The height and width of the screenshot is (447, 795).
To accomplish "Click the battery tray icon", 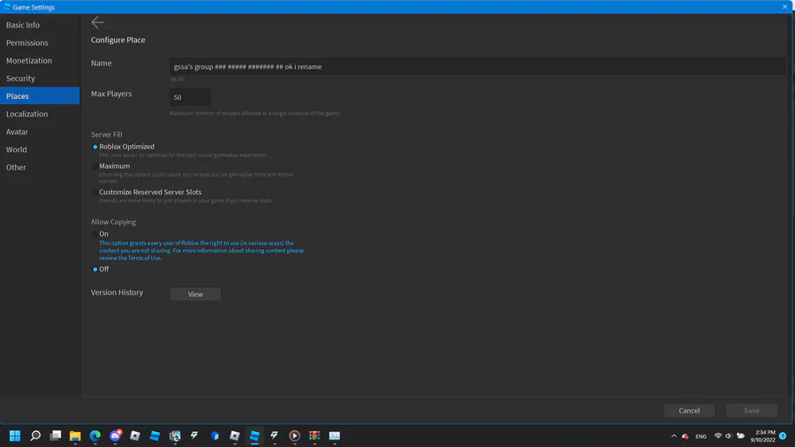I will pyautogui.click(x=740, y=436).
